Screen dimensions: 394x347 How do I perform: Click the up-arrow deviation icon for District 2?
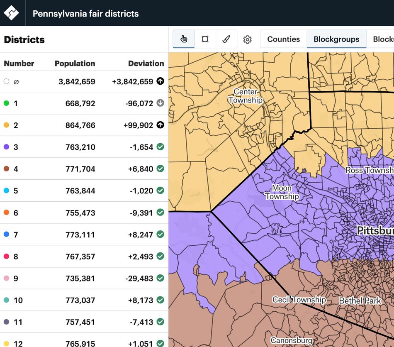[160, 125]
